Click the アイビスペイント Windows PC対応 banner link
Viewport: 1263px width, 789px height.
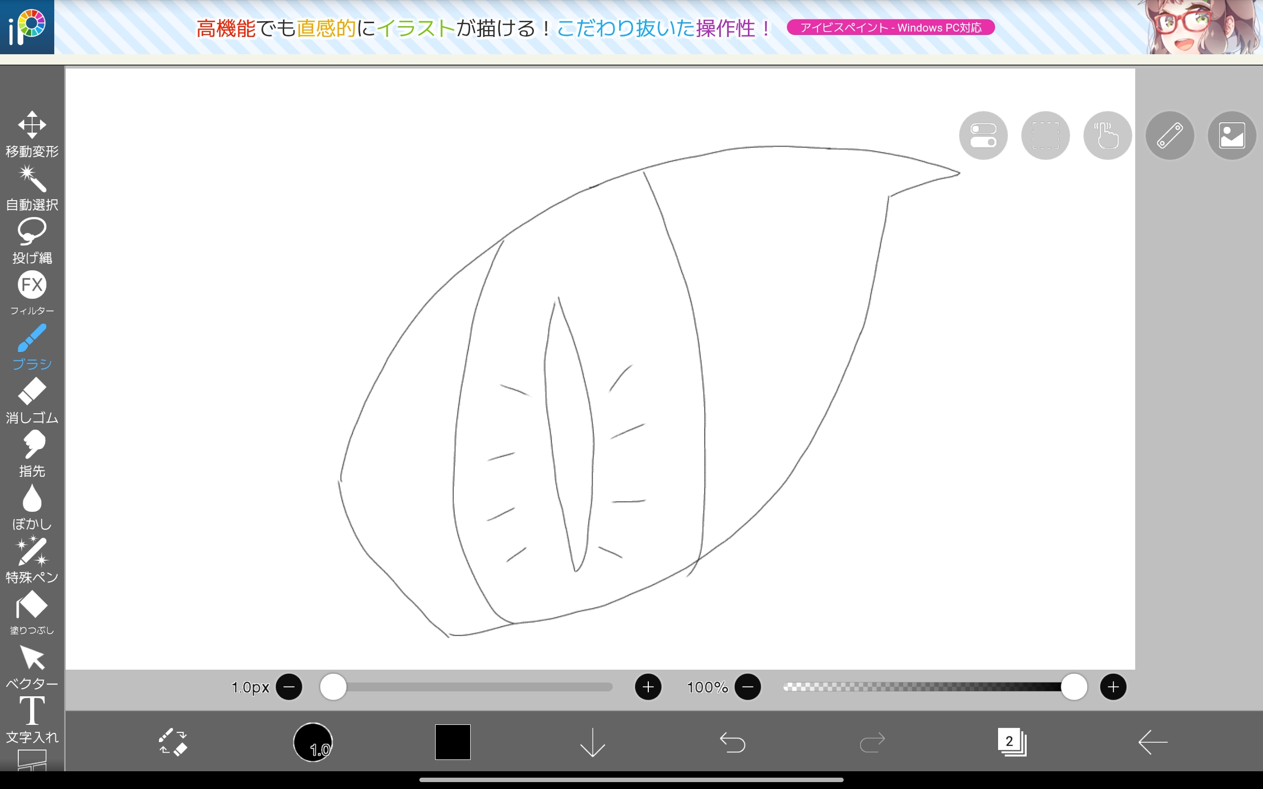pos(891,28)
